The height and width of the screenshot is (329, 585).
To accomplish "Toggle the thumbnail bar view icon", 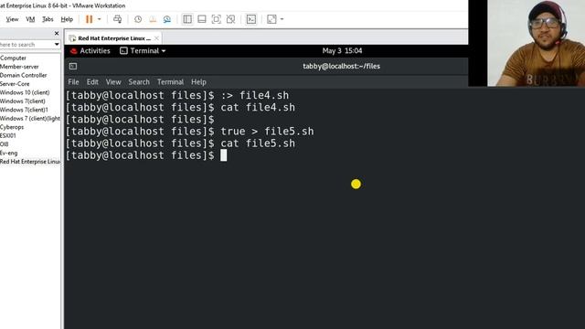I will (202, 19).
